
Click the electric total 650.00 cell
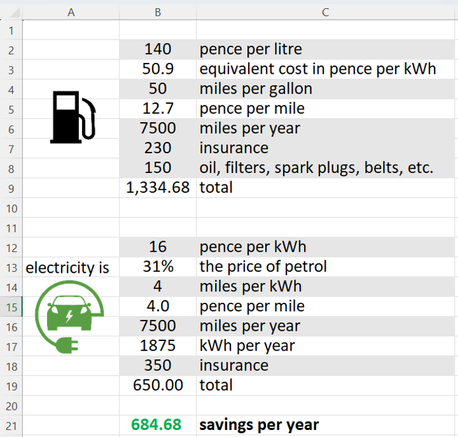[157, 385]
